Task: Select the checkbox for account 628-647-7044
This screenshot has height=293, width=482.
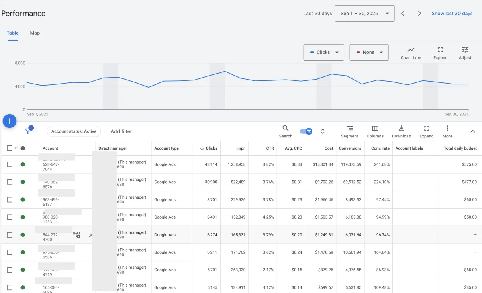Action: (10, 164)
